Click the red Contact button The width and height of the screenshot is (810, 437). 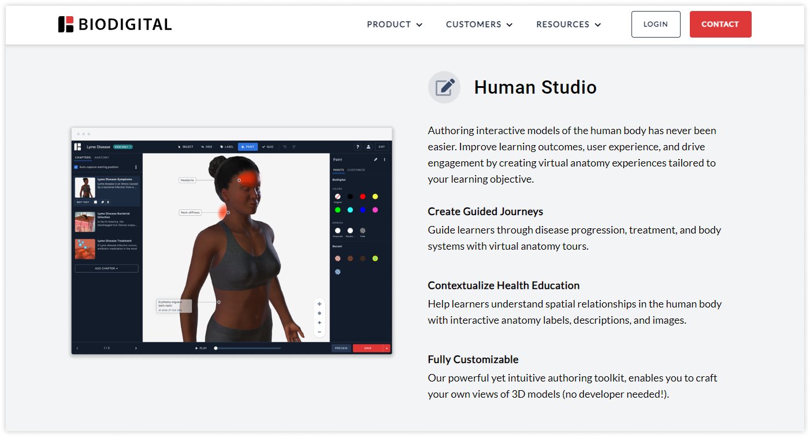pyautogui.click(x=720, y=24)
